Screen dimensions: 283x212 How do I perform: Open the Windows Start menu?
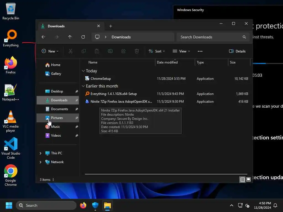tap(9, 205)
